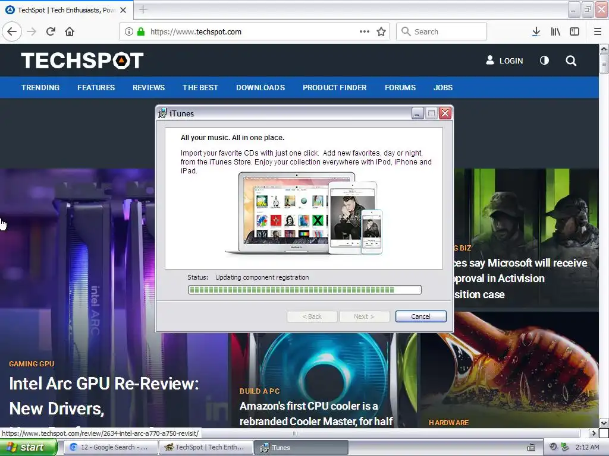Open the Firefox library icon

555,31
